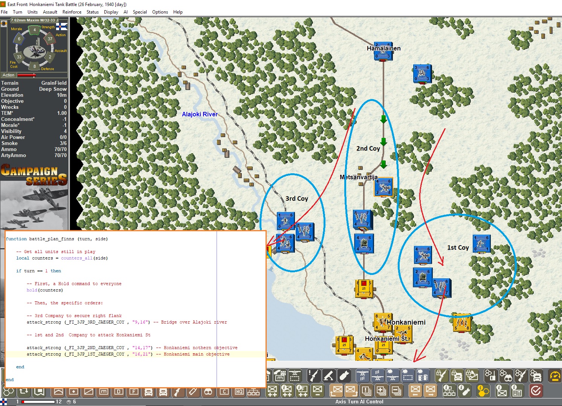Open the Units menu
Screen dimensions: 562x406
[x=32, y=12]
